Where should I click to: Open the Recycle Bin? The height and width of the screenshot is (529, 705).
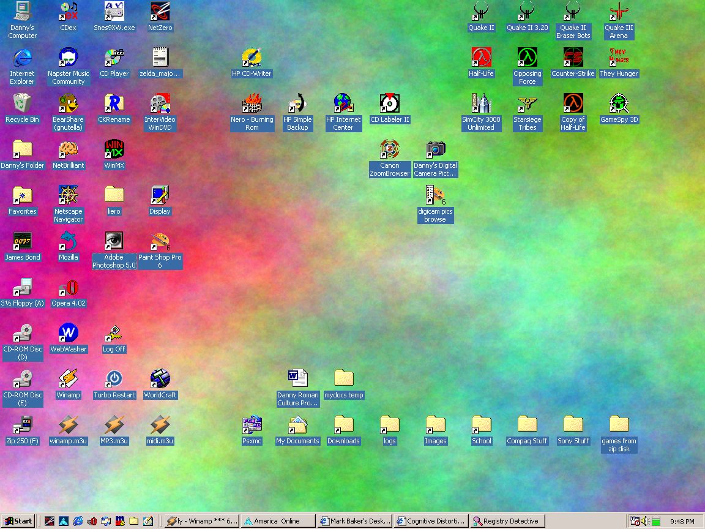[22, 103]
